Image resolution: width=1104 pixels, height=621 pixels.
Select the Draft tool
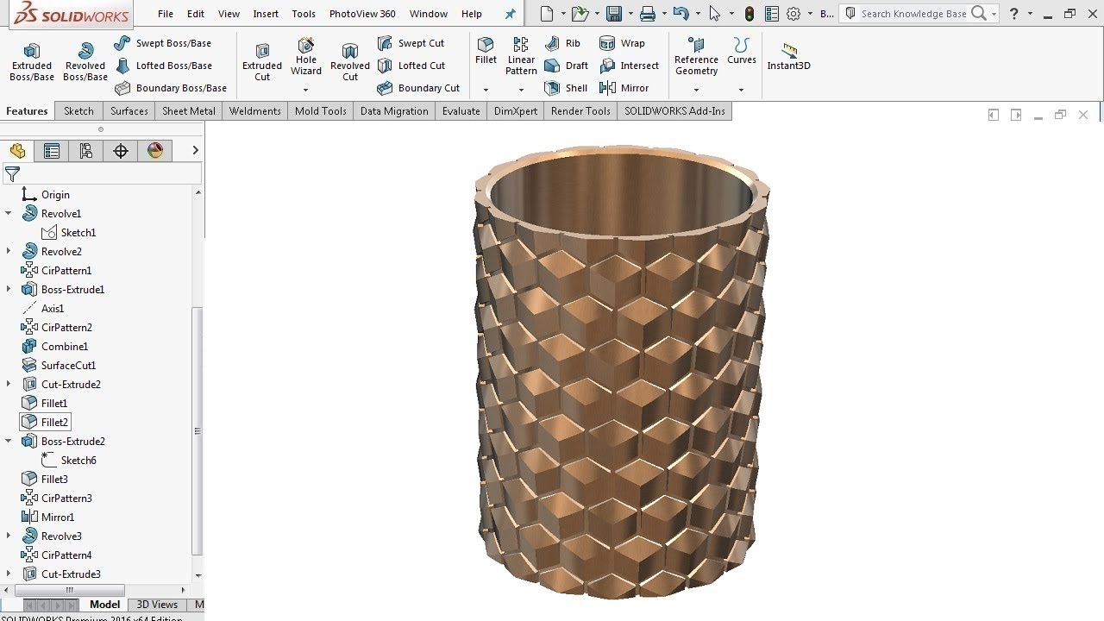567,66
